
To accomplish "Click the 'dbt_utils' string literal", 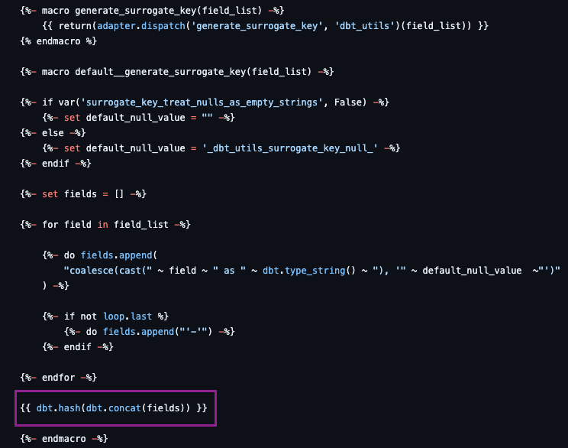I will pos(364,26).
